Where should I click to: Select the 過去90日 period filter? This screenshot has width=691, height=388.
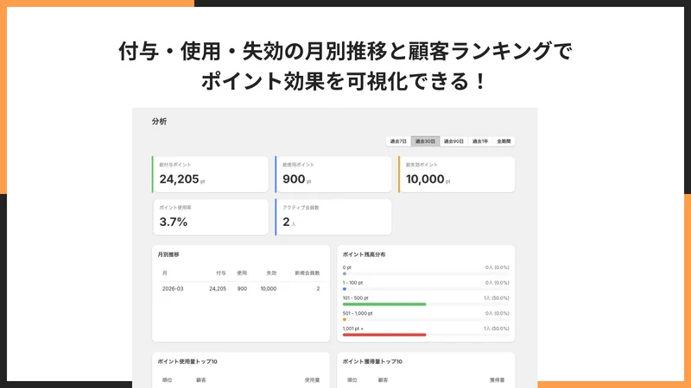(453, 141)
